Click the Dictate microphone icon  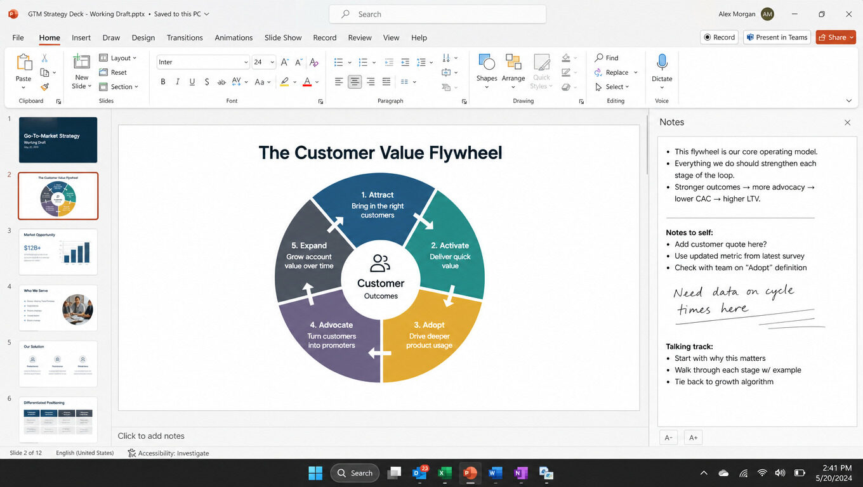[662, 62]
